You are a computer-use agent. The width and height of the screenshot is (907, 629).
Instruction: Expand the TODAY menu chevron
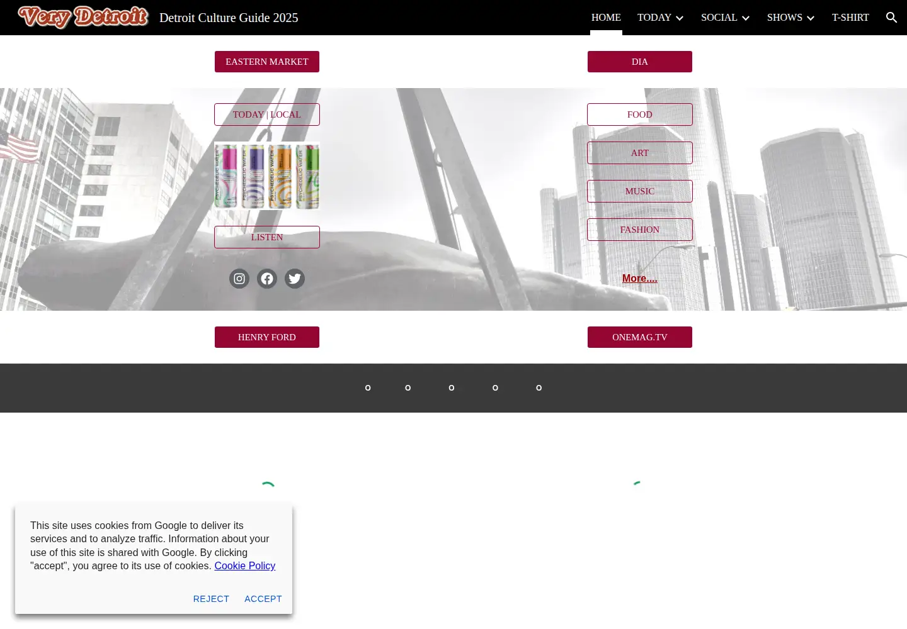(x=680, y=18)
